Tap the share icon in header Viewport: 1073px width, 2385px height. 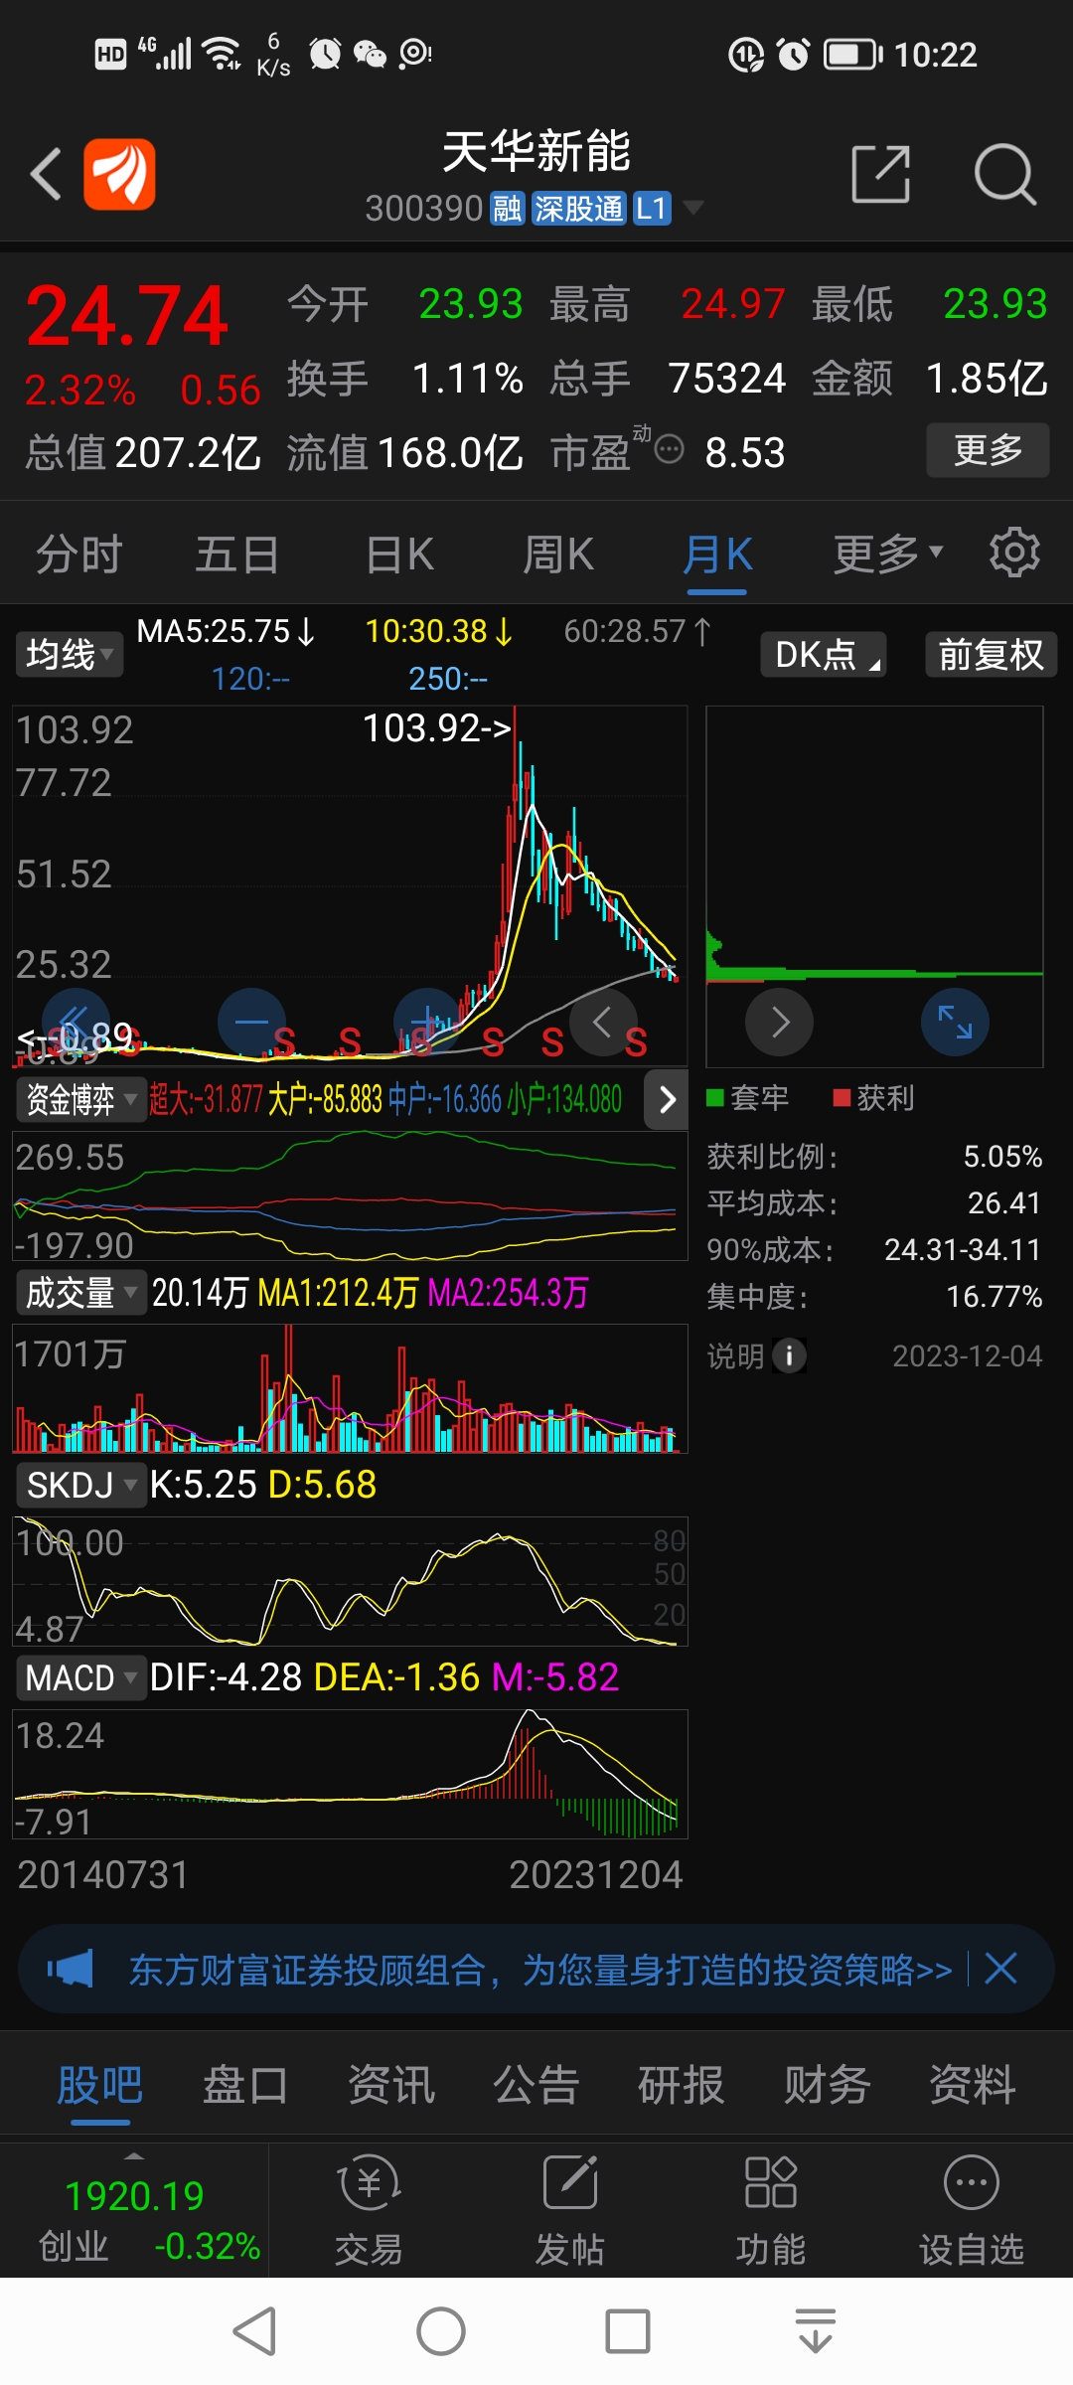tap(881, 174)
